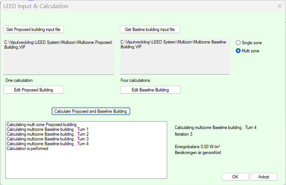The image size is (286, 185).
Task: Click the 'Energibalans 0.00 W/m²' status text
Action: click(x=197, y=147)
